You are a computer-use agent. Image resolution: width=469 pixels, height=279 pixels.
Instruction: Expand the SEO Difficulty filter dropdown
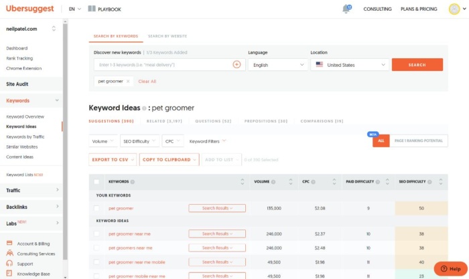tap(139, 141)
